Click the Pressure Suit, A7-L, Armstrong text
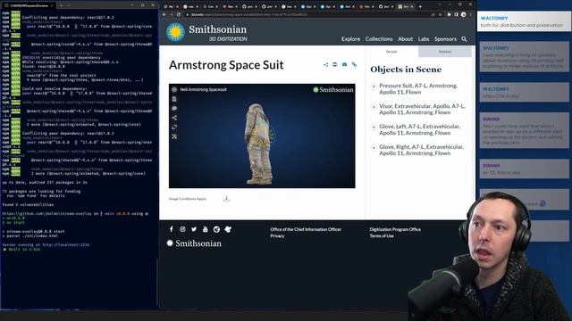The width and height of the screenshot is (572, 321). (x=418, y=89)
